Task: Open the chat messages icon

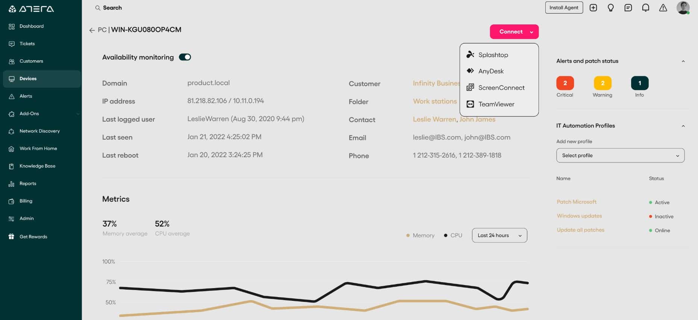Action: [x=628, y=8]
